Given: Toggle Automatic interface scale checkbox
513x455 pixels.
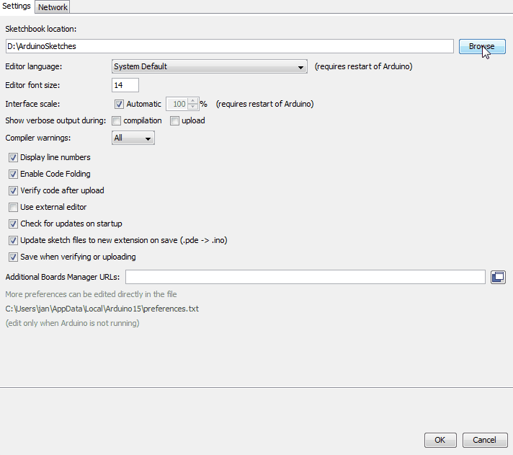Looking at the screenshot, I should 120,104.
